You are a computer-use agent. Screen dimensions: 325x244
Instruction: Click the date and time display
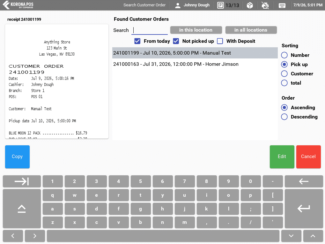coord(308,5)
